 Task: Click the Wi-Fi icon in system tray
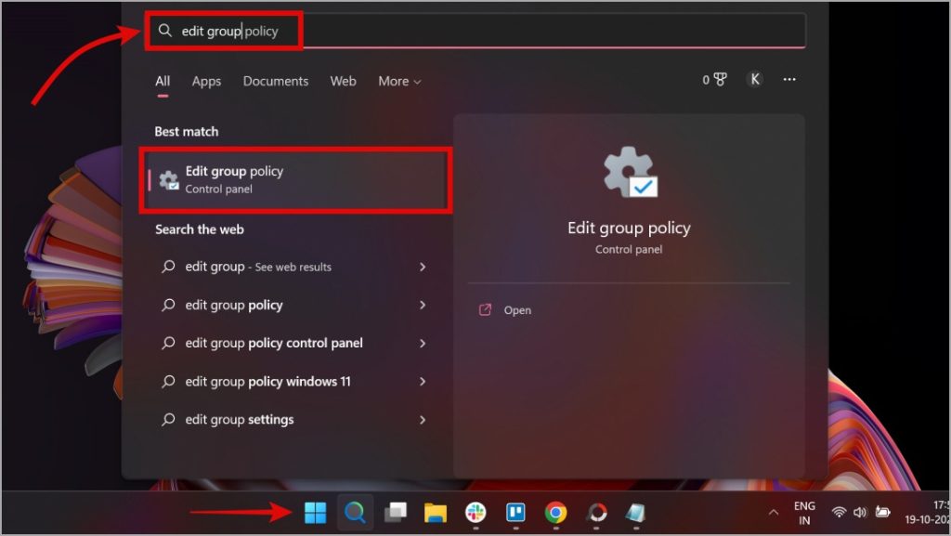click(840, 513)
